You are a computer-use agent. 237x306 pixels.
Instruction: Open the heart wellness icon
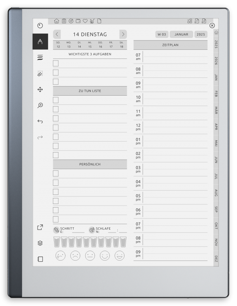click(85, 21)
